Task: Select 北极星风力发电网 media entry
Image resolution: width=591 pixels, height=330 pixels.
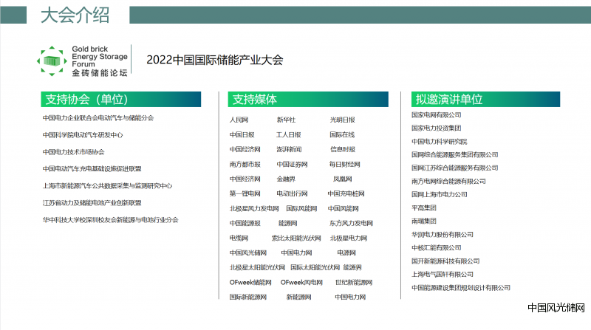Action: 254,208
